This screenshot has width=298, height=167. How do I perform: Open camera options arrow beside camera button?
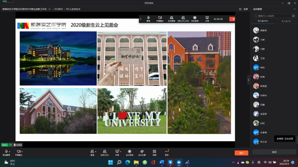point(22,152)
